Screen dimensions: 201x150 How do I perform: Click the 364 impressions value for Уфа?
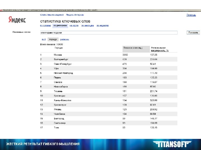[x=125, y=69]
